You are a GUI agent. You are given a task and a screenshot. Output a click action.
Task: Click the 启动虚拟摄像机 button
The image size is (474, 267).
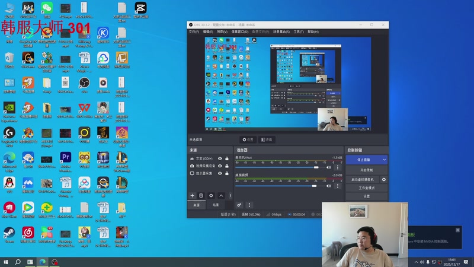point(363,180)
